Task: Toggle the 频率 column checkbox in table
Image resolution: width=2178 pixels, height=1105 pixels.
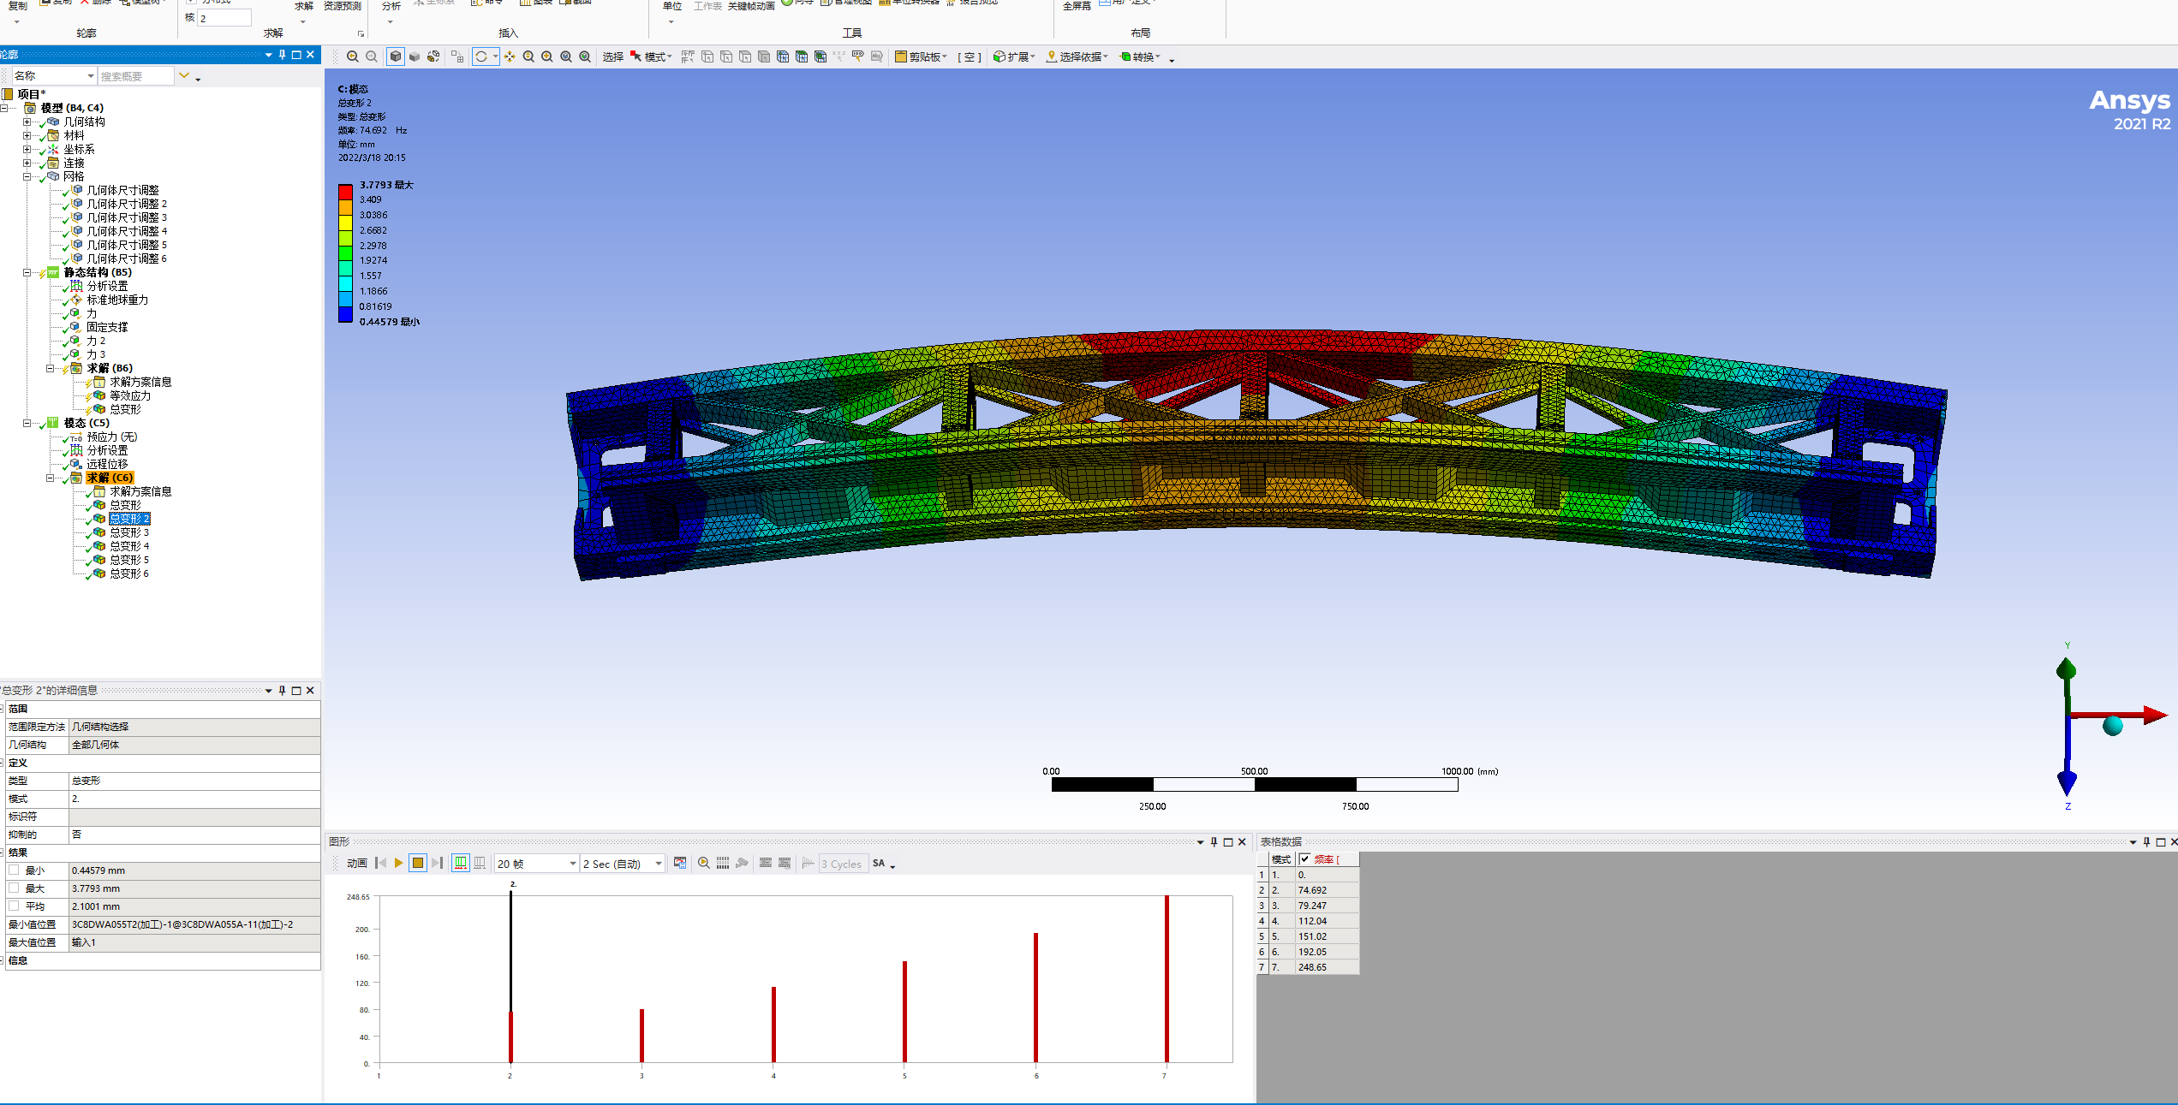Action: (1304, 859)
